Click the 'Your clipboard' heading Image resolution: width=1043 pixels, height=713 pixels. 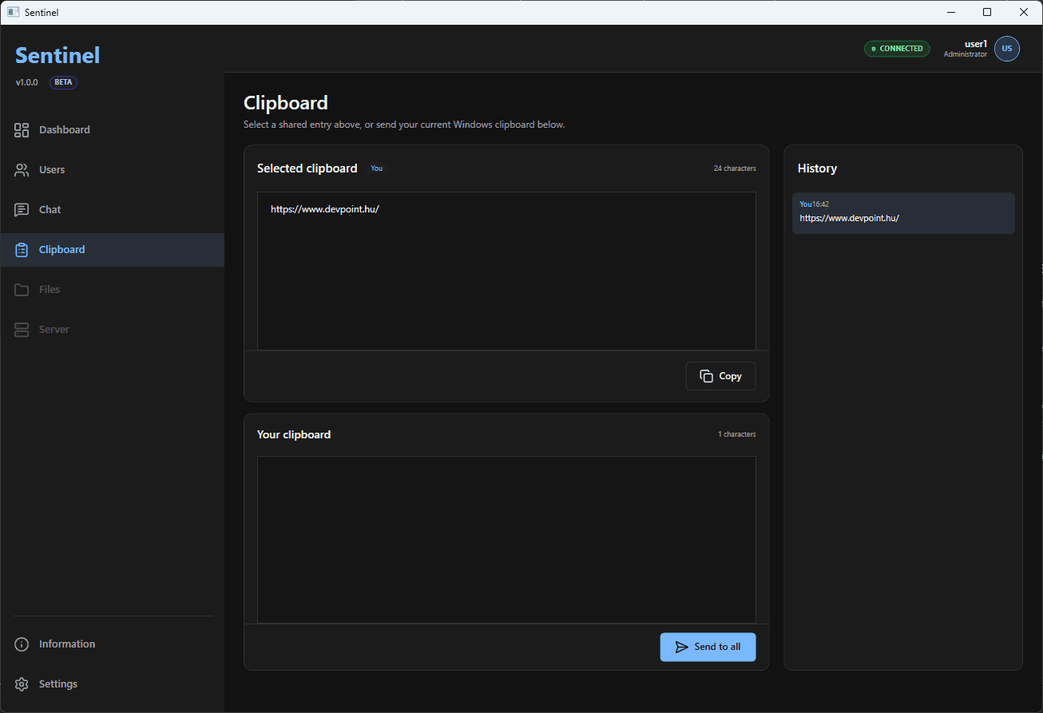coord(294,434)
